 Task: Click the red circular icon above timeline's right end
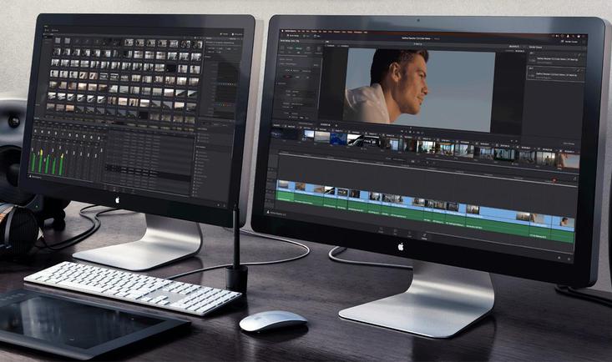coord(554,179)
